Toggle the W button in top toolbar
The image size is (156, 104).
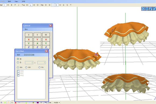coord(60,5)
